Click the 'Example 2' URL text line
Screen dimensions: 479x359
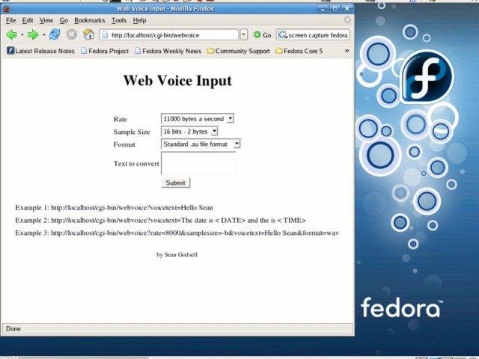pos(160,221)
